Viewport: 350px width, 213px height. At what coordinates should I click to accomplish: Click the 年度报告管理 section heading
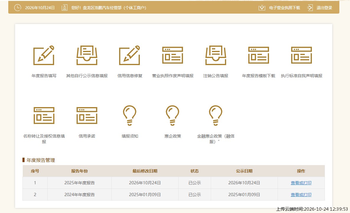pos(40,160)
